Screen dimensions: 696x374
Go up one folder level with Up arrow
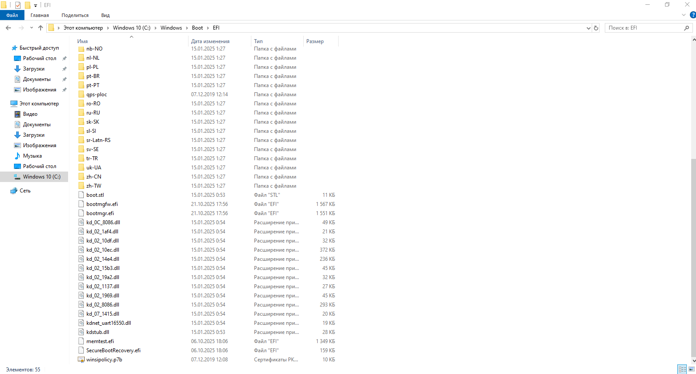click(41, 28)
